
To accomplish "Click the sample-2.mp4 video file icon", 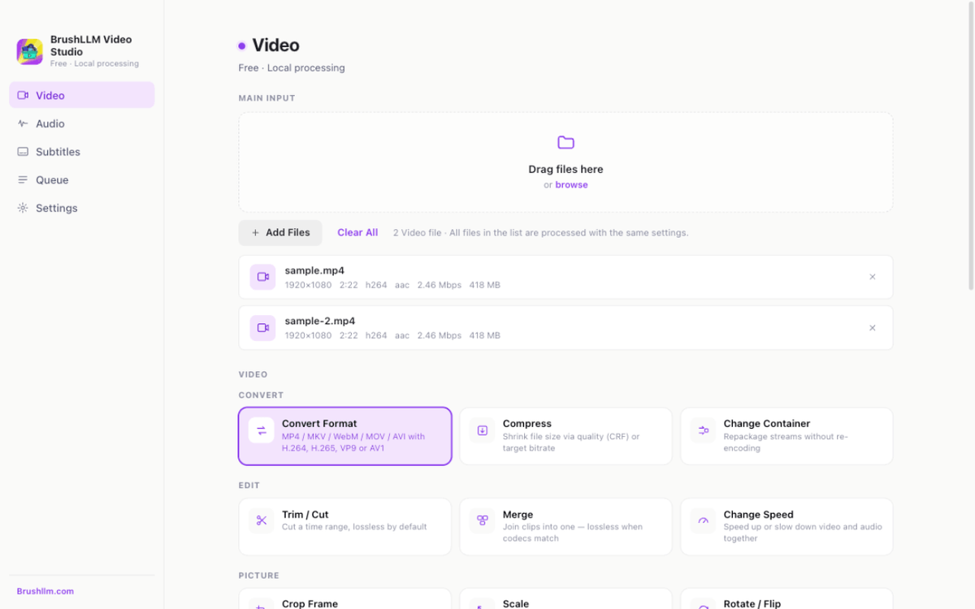I will point(263,328).
